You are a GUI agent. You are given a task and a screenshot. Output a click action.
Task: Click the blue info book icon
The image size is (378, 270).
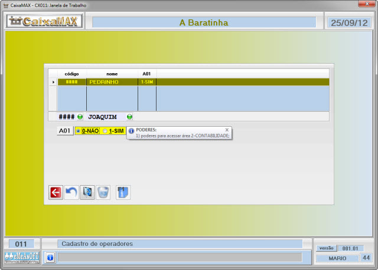click(x=123, y=192)
